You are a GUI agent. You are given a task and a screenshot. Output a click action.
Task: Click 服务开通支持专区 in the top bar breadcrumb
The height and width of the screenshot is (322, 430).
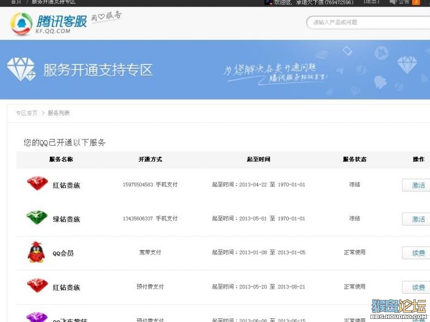[x=53, y=2]
